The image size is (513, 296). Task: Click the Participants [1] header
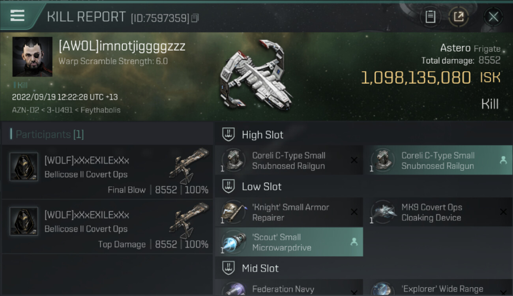click(50, 135)
